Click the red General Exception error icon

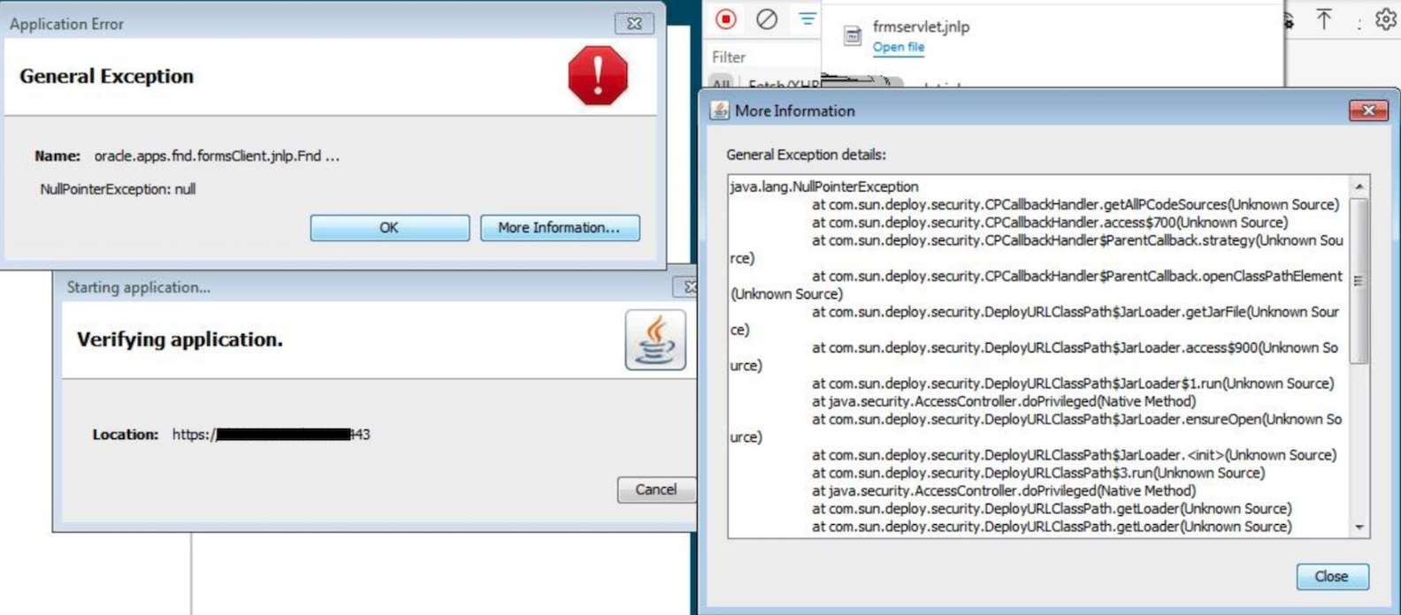(598, 76)
